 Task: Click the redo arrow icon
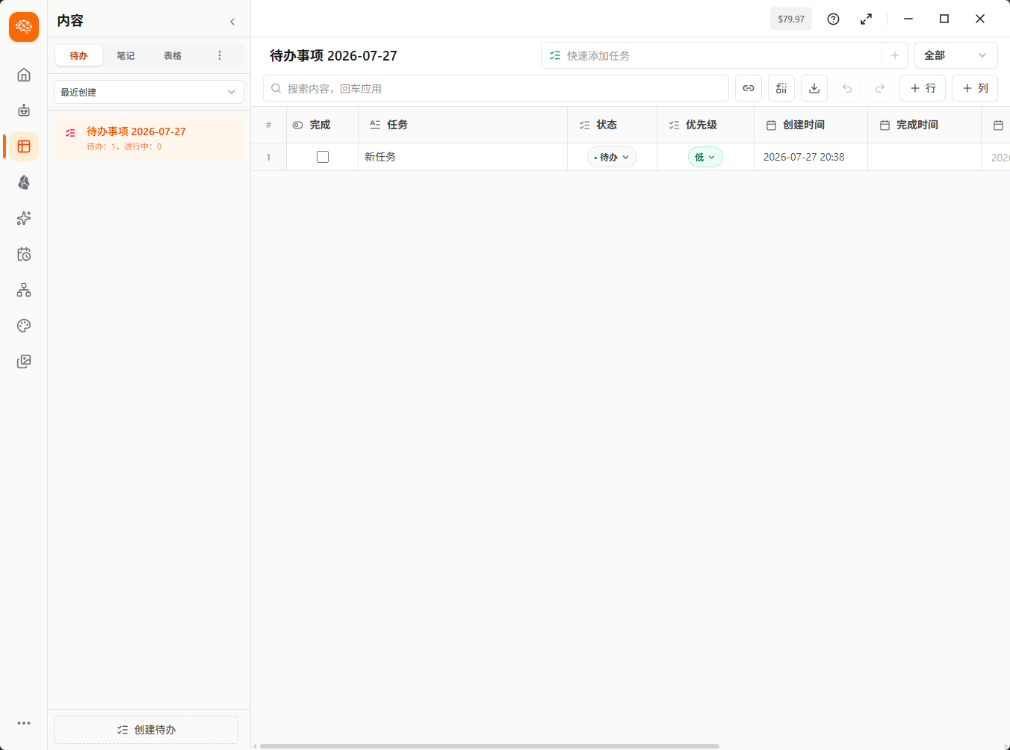click(x=880, y=88)
